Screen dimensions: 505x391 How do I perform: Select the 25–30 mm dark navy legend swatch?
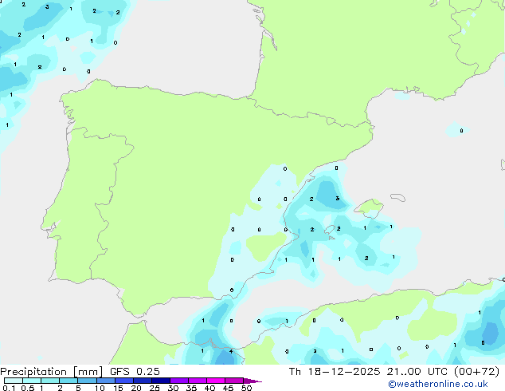point(161,381)
